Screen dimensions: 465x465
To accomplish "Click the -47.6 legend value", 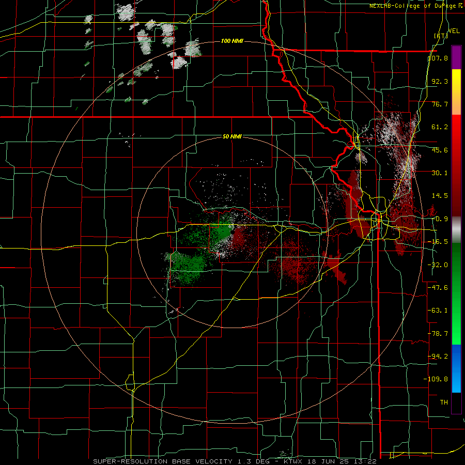I will (438, 288).
